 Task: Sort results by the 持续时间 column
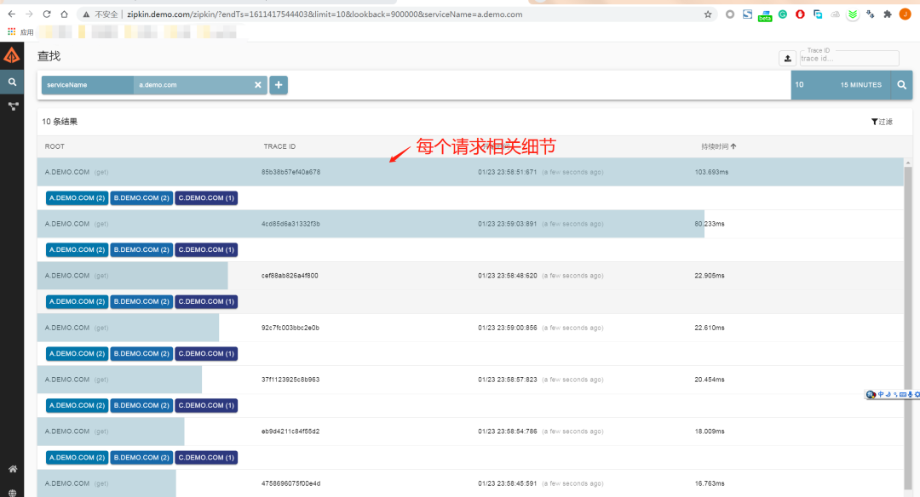pyautogui.click(x=718, y=146)
